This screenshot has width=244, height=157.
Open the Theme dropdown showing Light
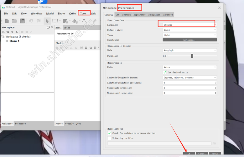[x=190, y=35]
